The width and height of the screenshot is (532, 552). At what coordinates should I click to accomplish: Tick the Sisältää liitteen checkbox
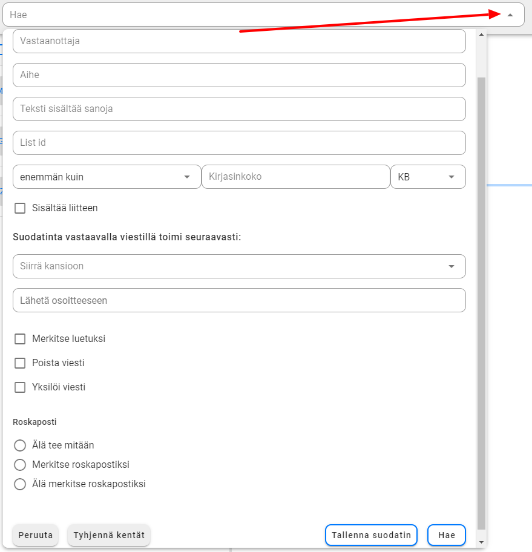[x=20, y=208]
